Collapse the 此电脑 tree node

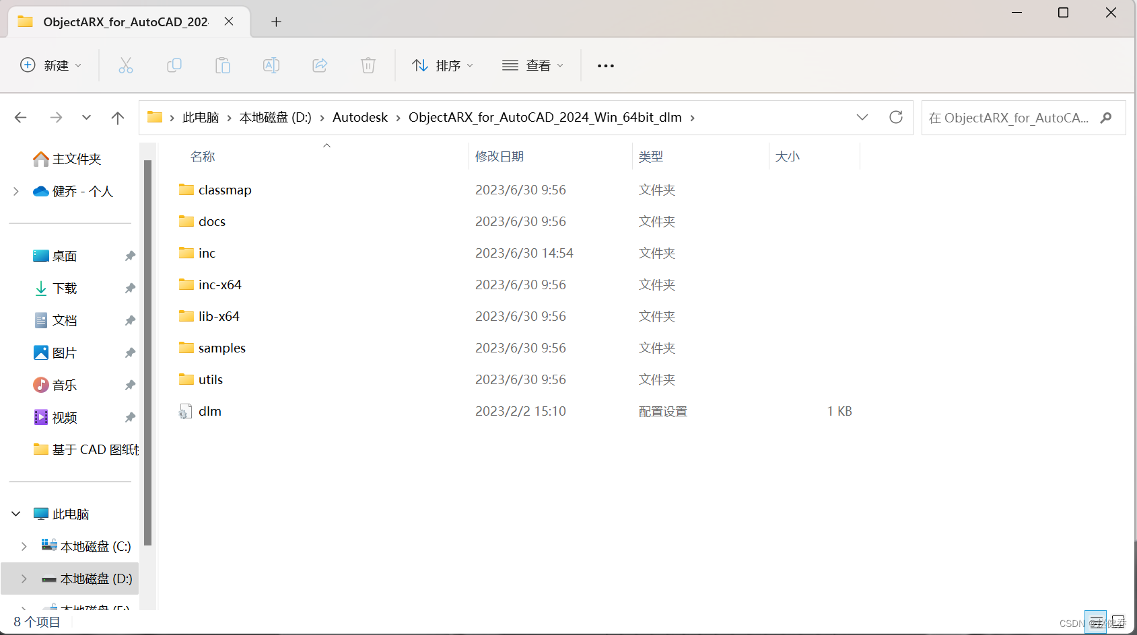tap(16, 514)
